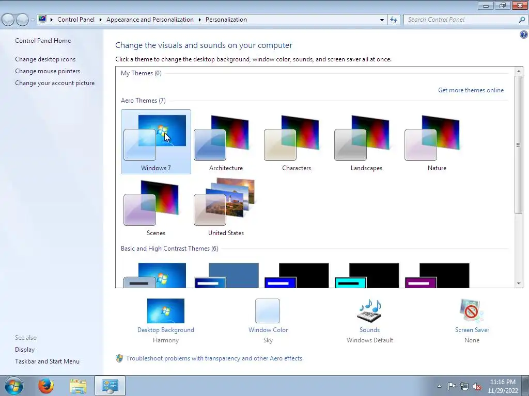Select the Windows 7 Aero theme
Viewport: 529px width, 396px height.
click(x=156, y=142)
